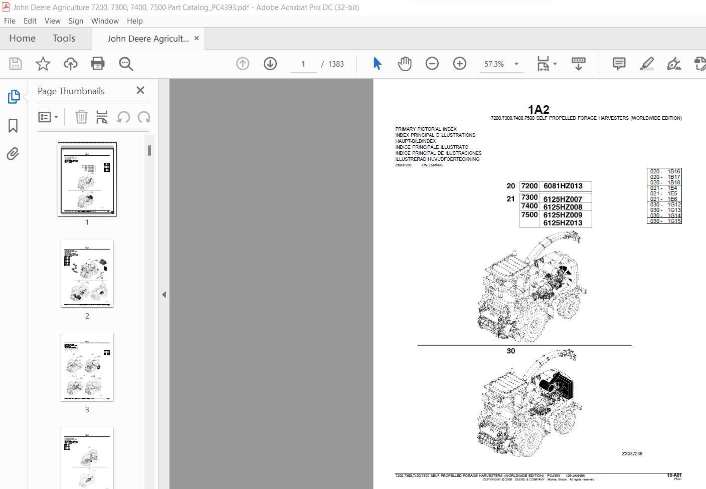Click PRIMARY PICTORIAL INDEX text line

[x=426, y=129]
